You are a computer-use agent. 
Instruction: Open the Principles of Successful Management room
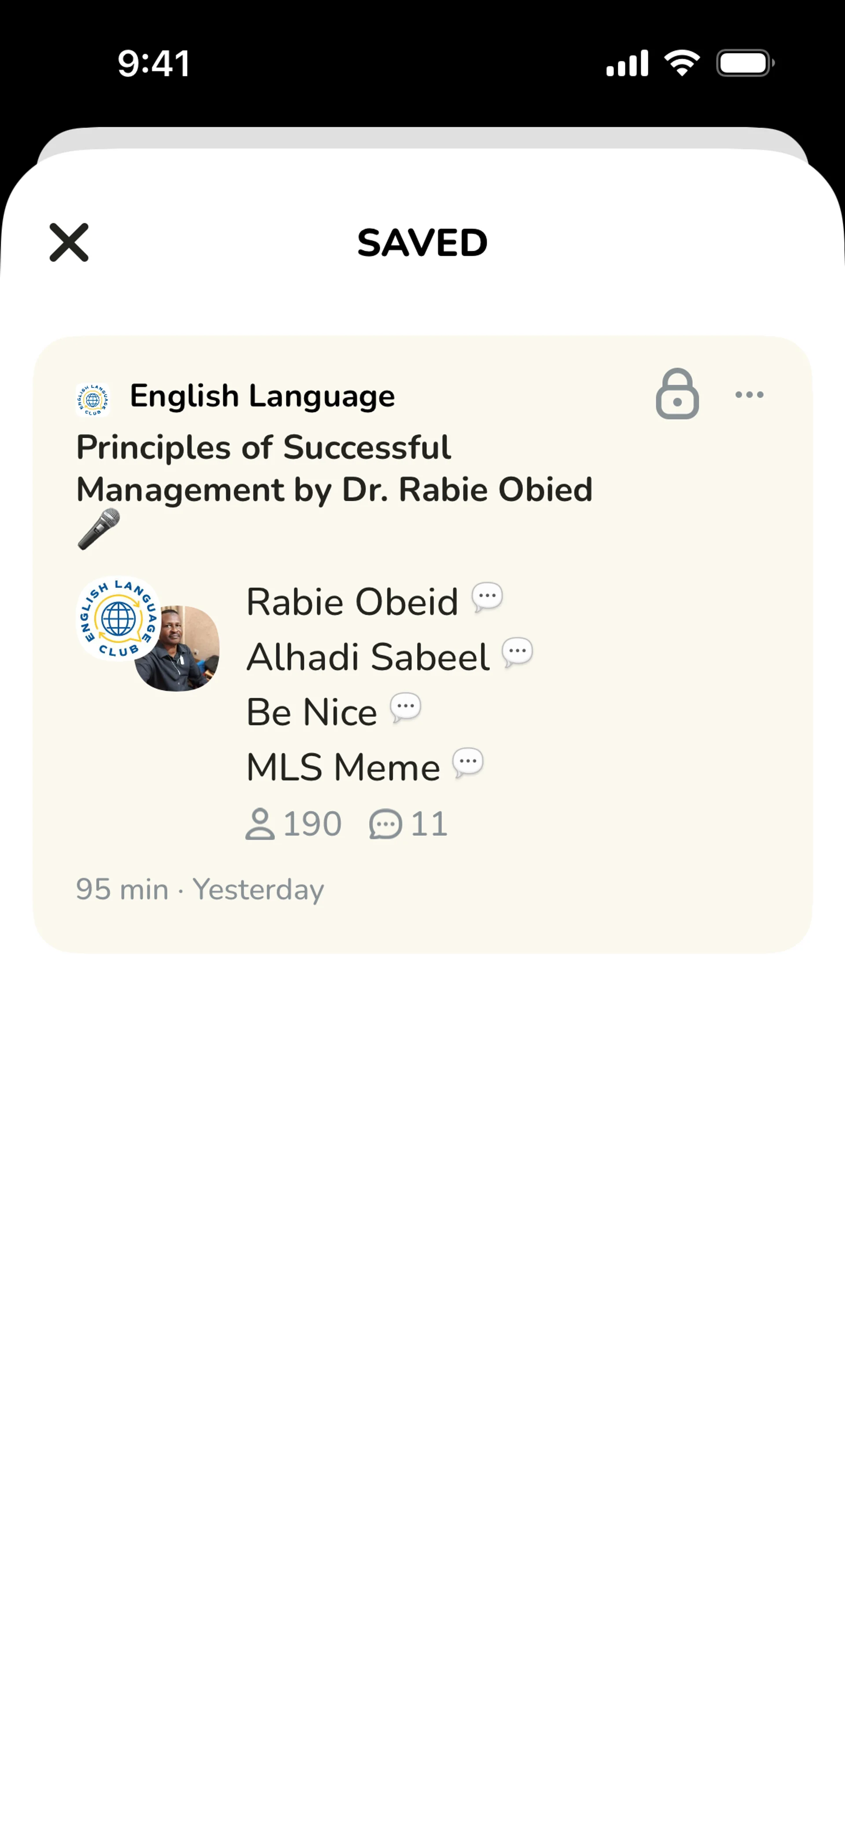[x=334, y=469]
